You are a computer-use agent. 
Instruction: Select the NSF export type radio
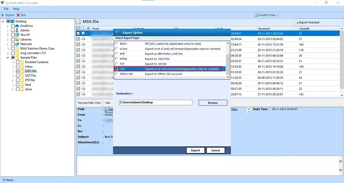(x=117, y=54)
